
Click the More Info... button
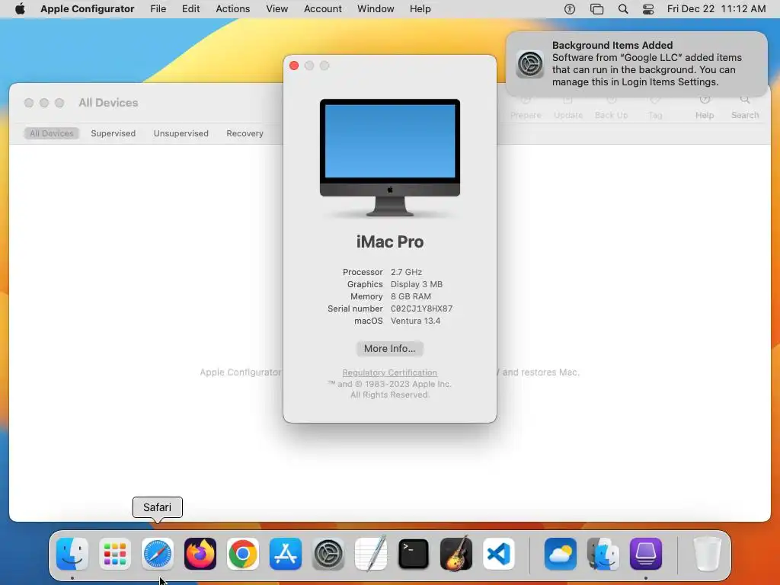(389, 348)
